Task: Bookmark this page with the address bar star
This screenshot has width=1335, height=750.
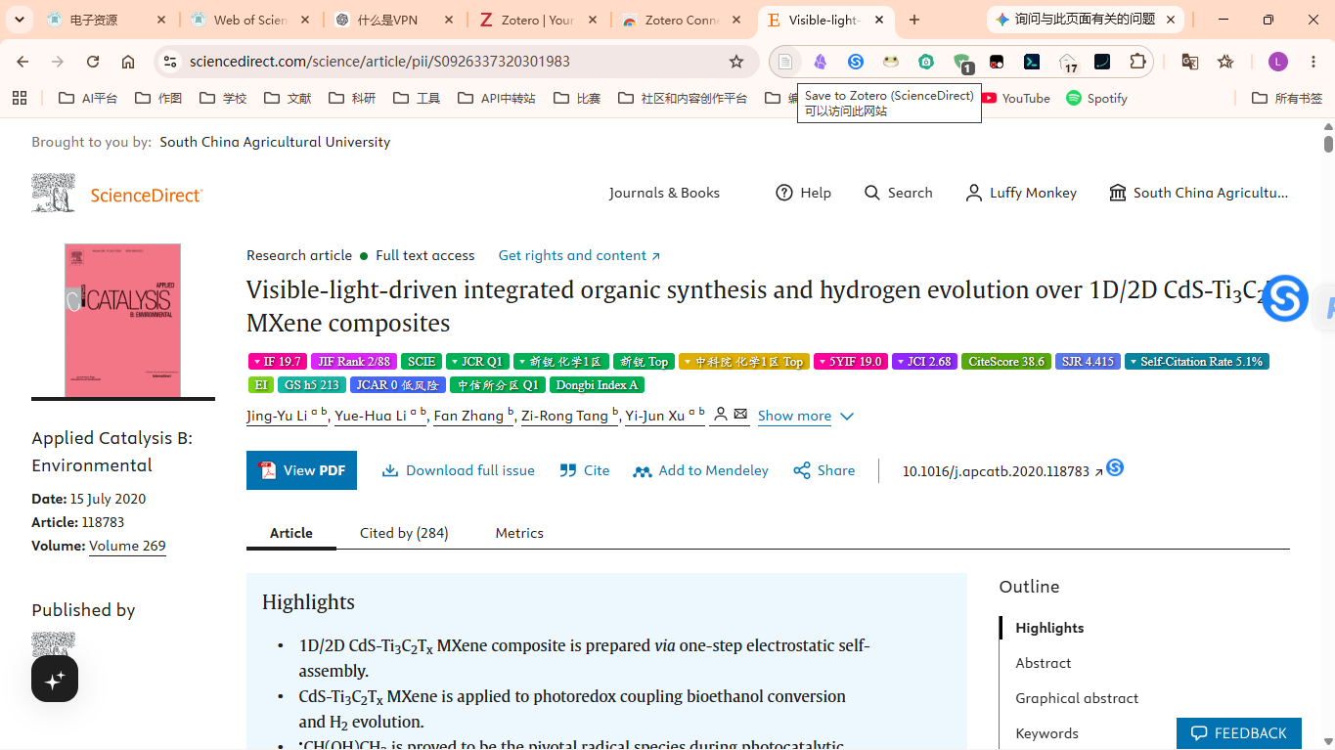Action: tap(736, 62)
